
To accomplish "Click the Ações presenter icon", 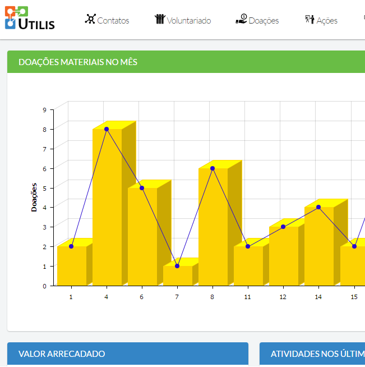I will 309,20.
